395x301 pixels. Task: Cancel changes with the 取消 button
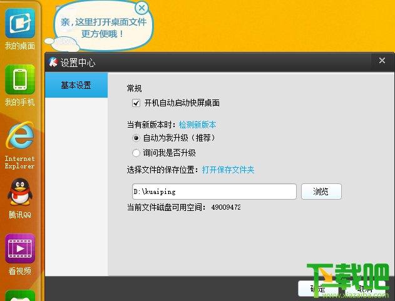tap(365, 288)
